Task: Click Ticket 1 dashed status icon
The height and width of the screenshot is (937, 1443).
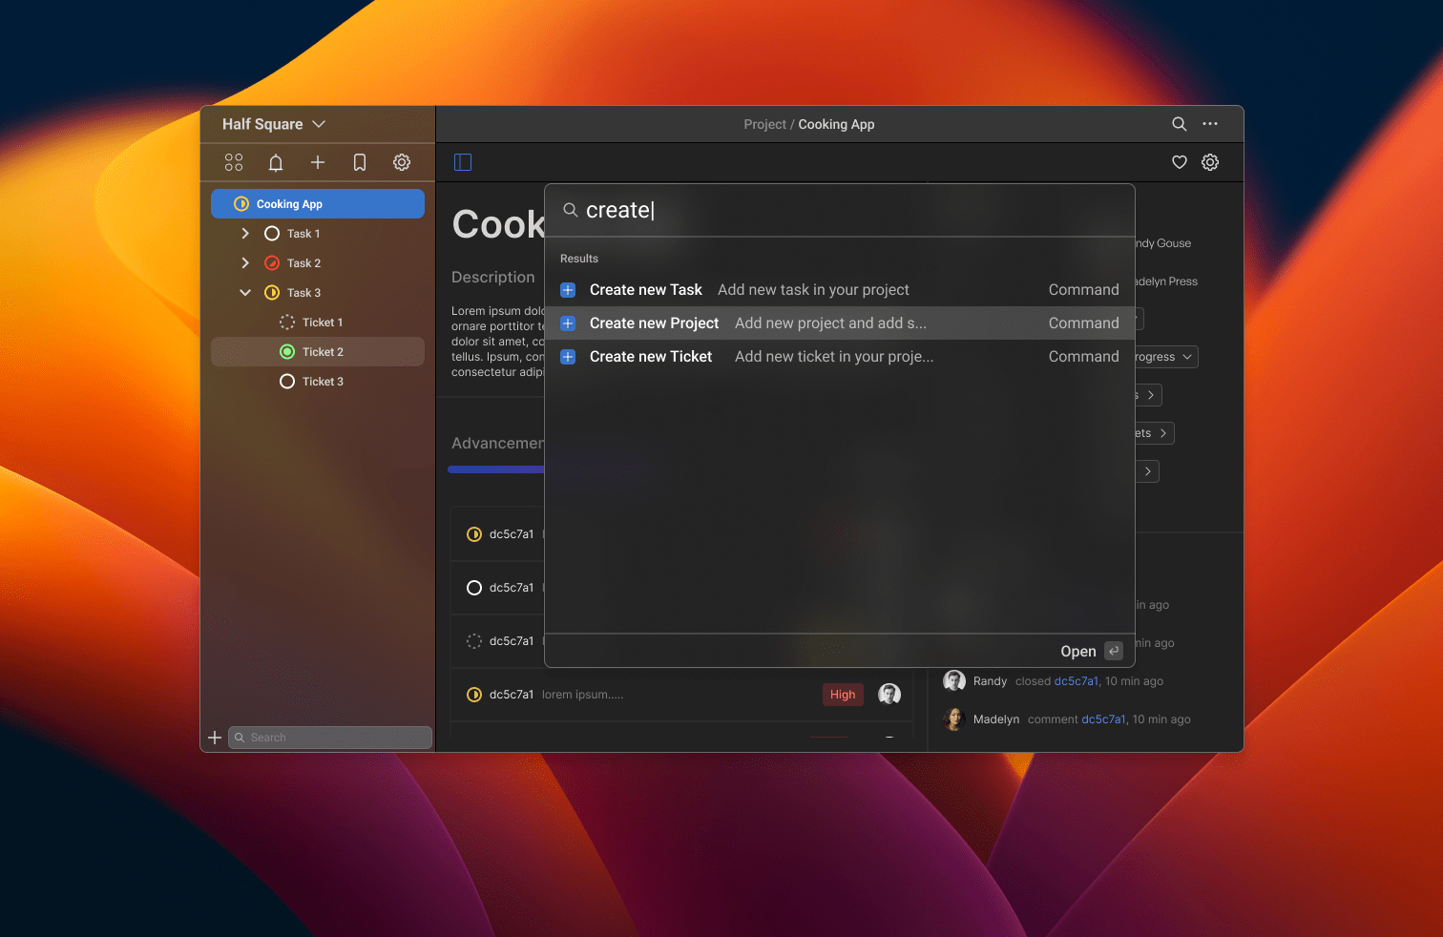Action: pyautogui.click(x=287, y=323)
